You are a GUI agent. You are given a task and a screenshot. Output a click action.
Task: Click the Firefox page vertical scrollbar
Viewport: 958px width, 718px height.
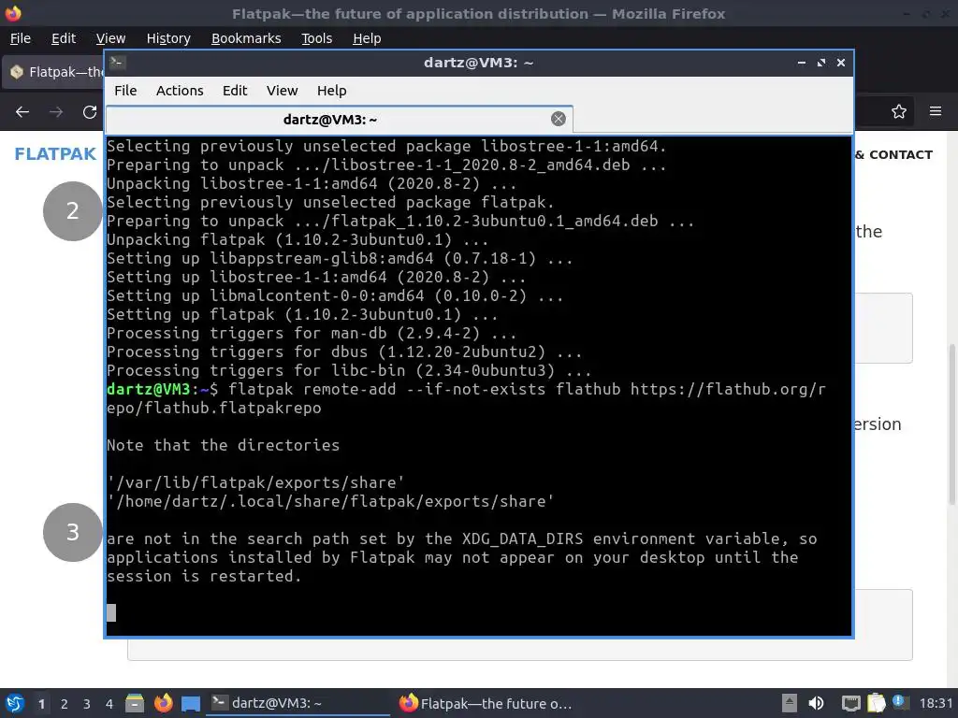tap(951, 424)
